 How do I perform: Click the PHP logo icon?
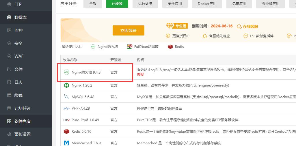click(x=66, y=108)
